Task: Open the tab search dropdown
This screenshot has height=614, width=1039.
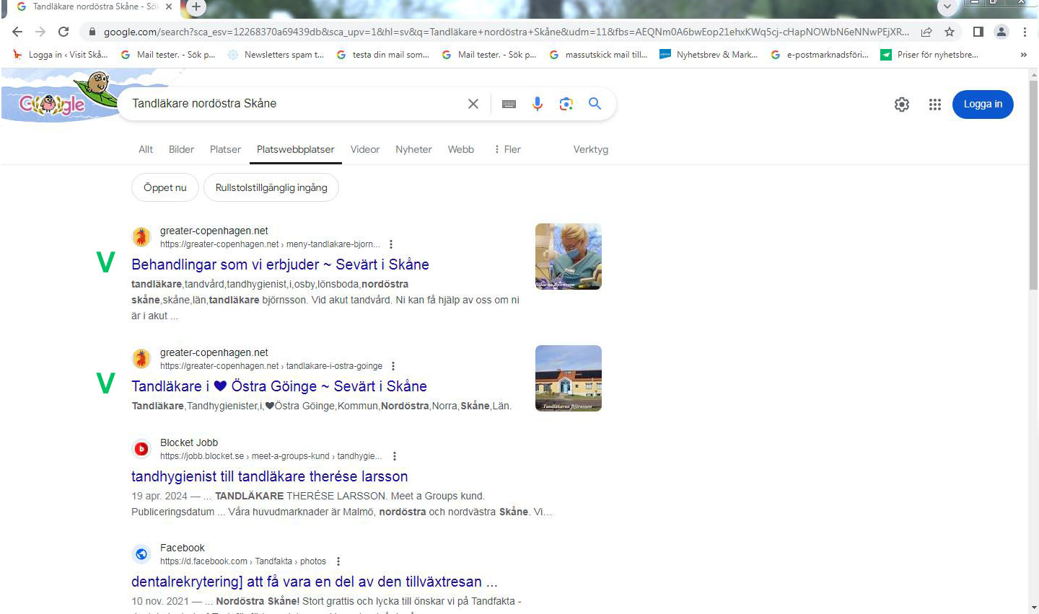Action: point(947,6)
